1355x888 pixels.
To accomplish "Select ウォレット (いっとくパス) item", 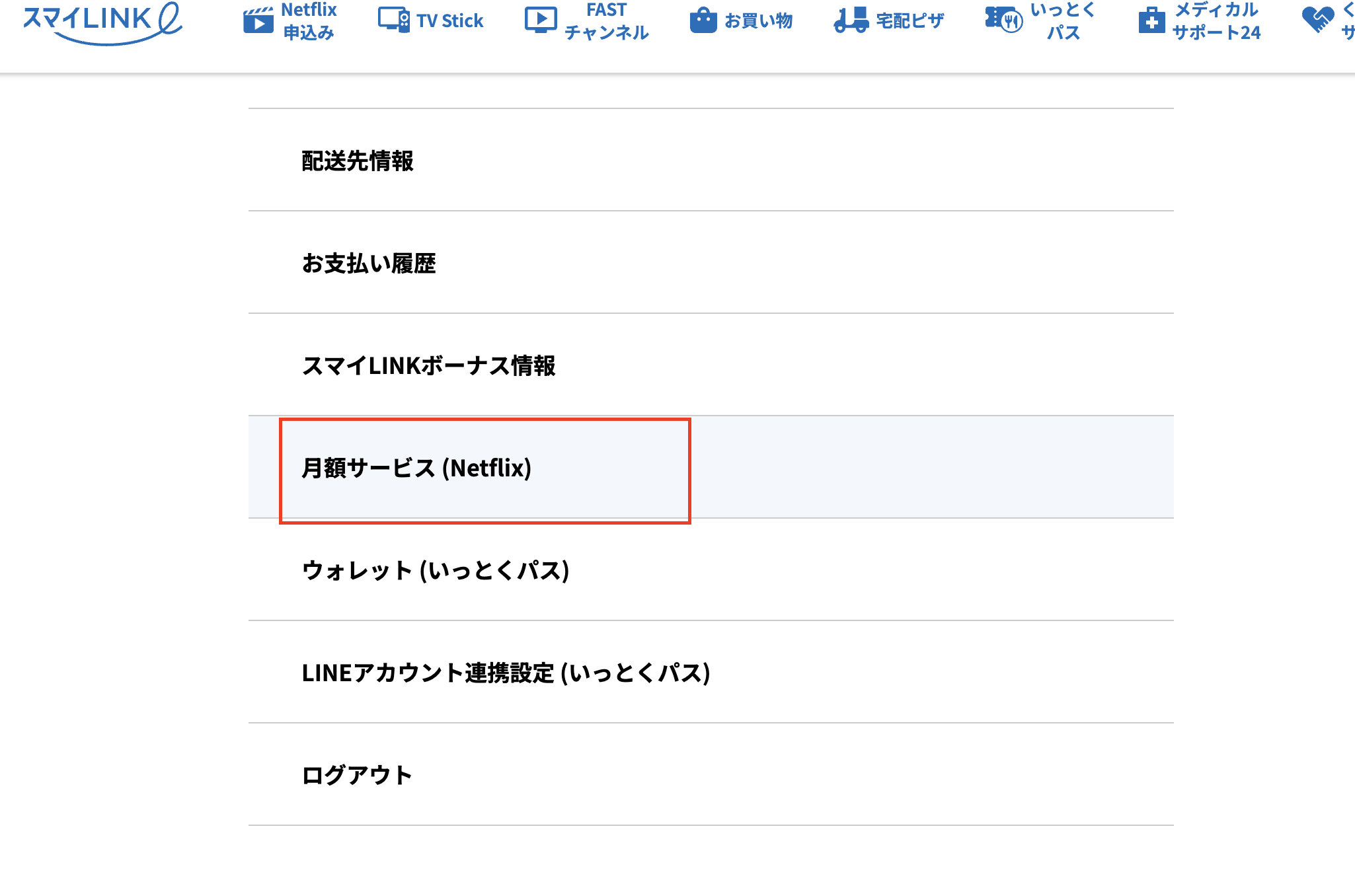I will pos(436,570).
